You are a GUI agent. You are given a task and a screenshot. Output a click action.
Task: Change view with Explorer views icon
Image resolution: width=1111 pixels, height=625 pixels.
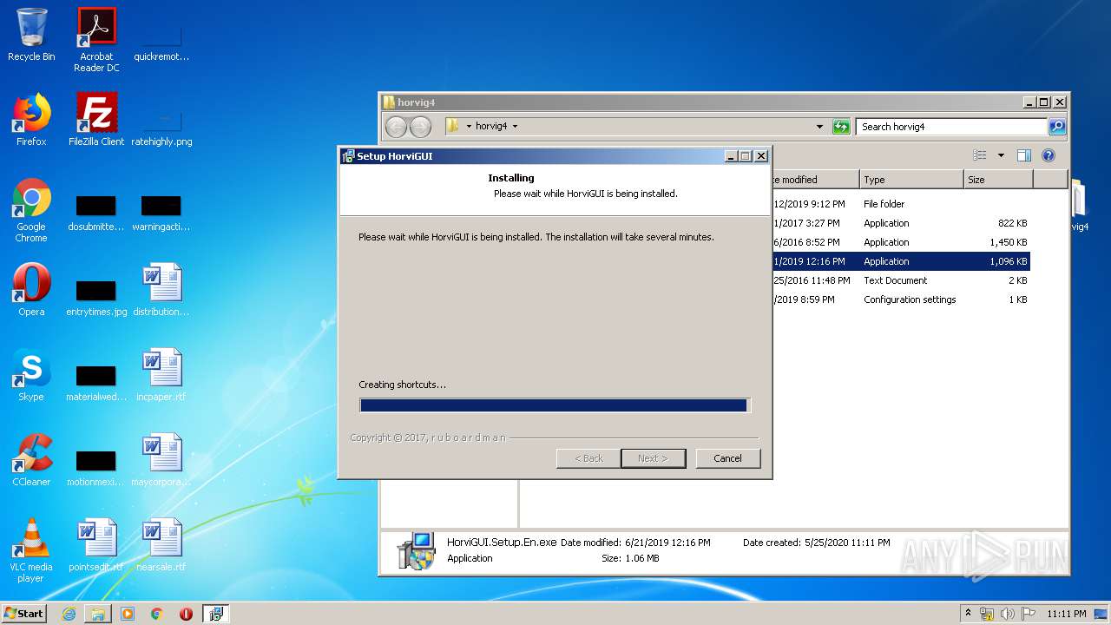pyautogui.click(x=980, y=155)
